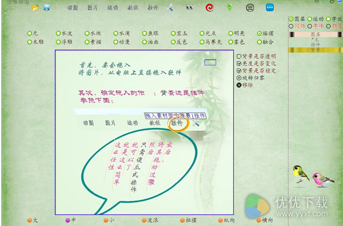Click the red spiral icon
Viewport: 343px width, 226px height.
point(209,7)
